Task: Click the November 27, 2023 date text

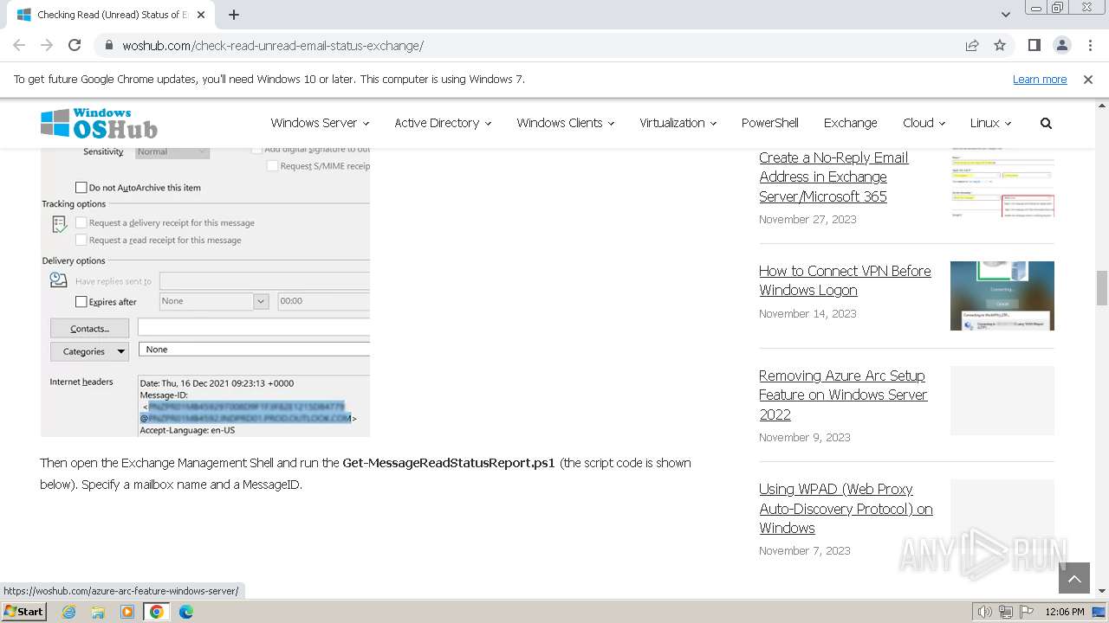Action: pos(807,220)
